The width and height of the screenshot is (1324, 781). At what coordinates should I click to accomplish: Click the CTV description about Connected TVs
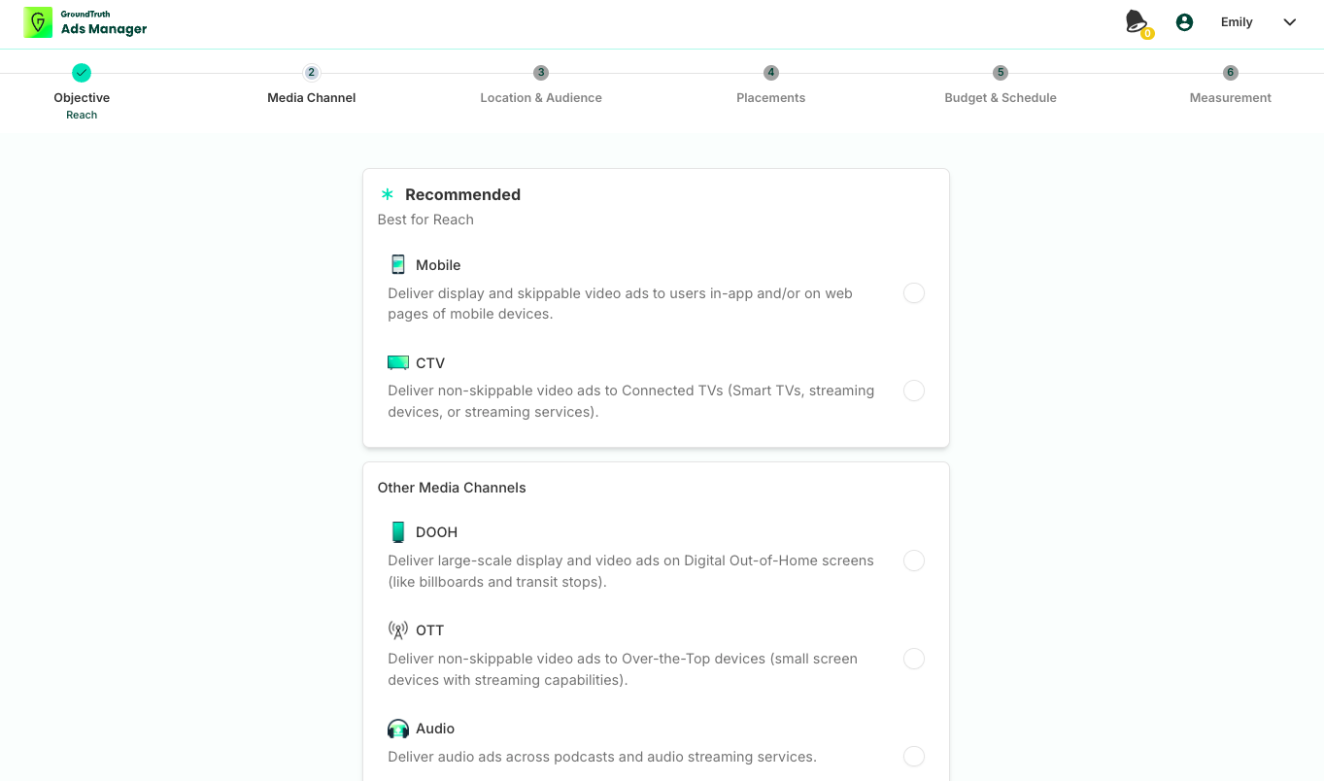coord(631,401)
